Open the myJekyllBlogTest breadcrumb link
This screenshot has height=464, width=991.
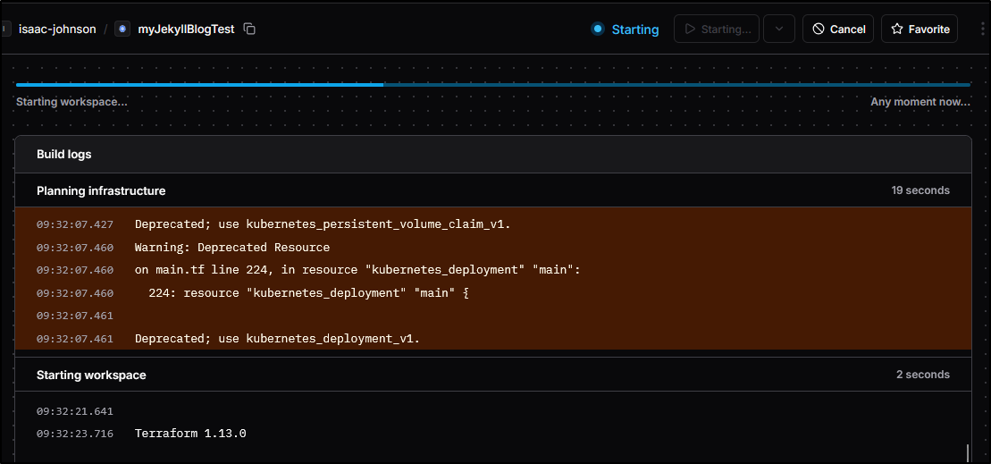pos(186,29)
